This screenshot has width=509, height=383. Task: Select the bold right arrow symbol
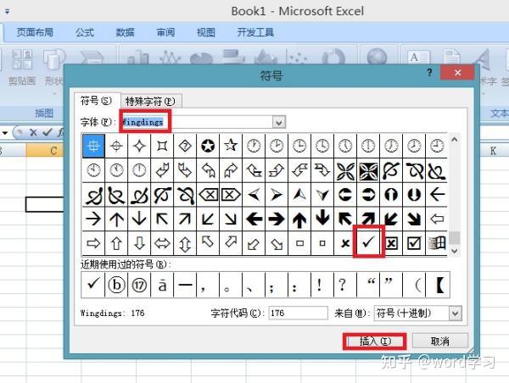point(277,219)
